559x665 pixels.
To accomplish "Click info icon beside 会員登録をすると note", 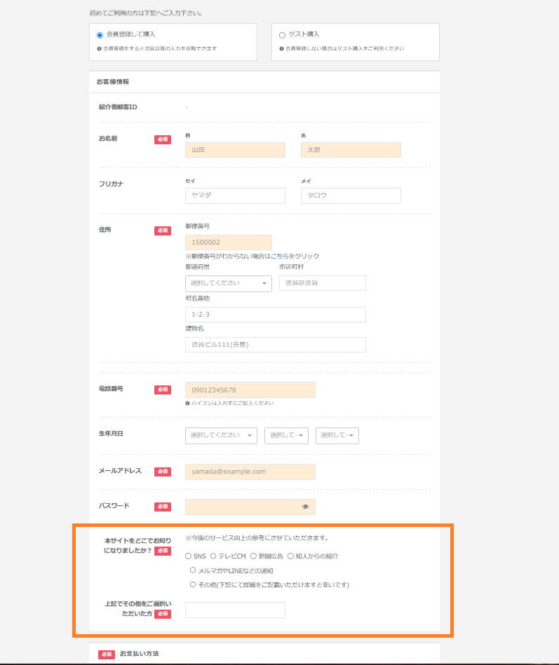I will [99, 49].
